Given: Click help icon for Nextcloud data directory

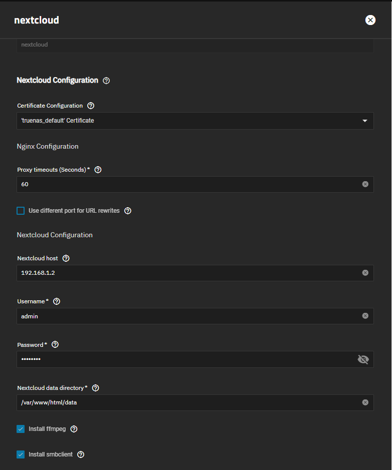Looking at the screenshot, I should 96,388.
